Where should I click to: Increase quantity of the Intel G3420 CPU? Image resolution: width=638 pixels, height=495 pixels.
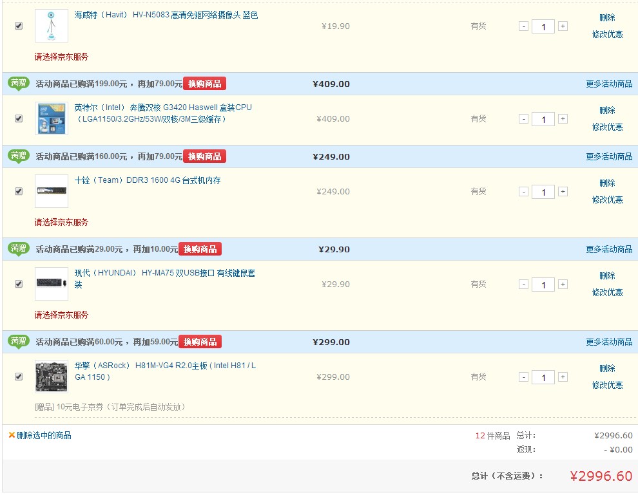tap(563, 119)
